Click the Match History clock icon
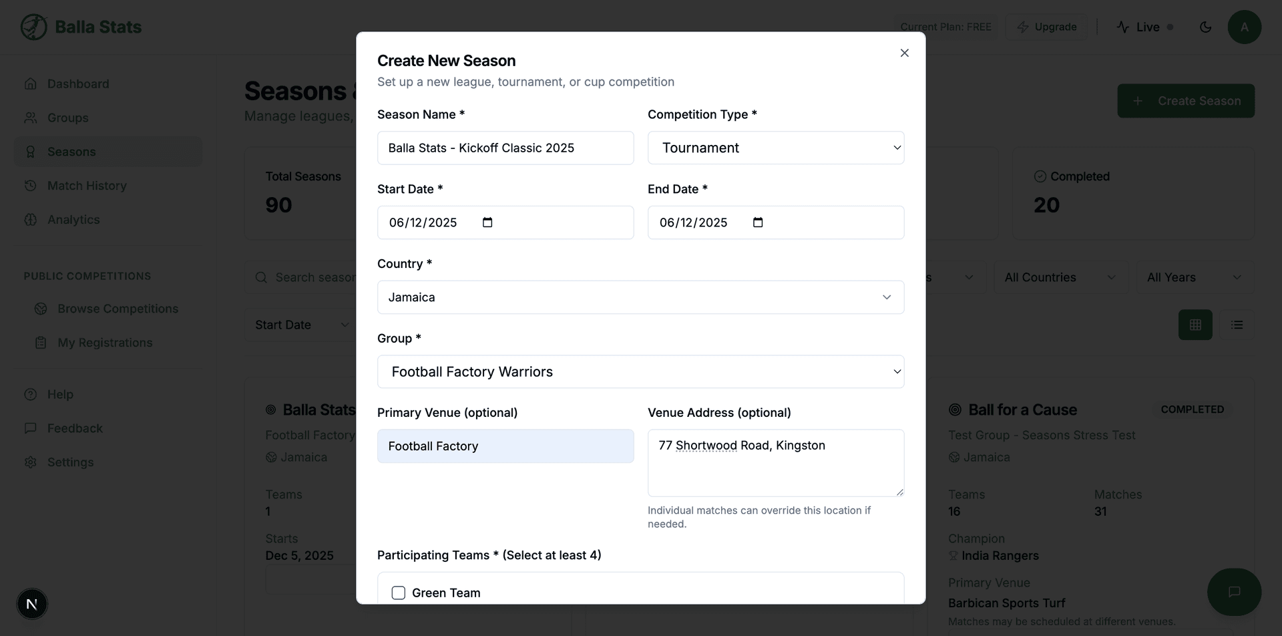This screenshot has width=1282, height=636. click(31, 185)
